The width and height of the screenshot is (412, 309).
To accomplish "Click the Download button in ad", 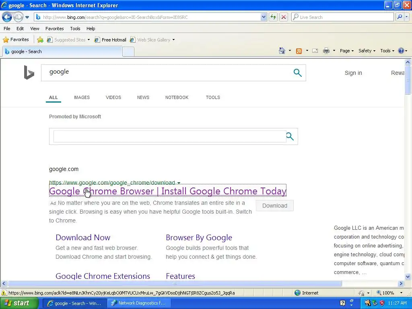I will pos(274,206).
